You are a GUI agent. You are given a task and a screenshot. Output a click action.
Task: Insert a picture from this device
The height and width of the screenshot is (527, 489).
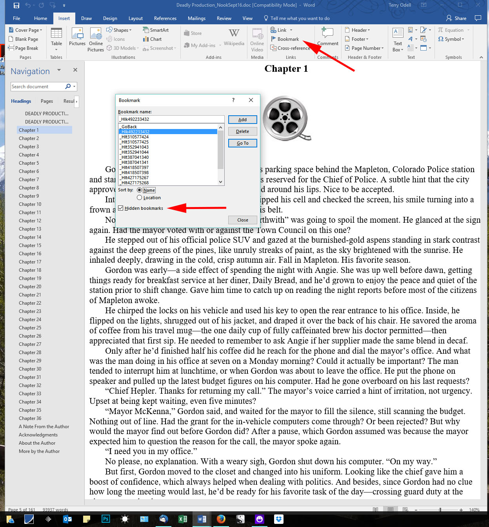77,38
